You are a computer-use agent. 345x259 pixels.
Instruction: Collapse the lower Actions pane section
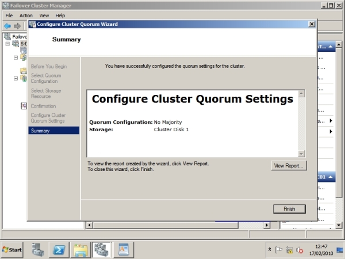click(x=331, y=177)
